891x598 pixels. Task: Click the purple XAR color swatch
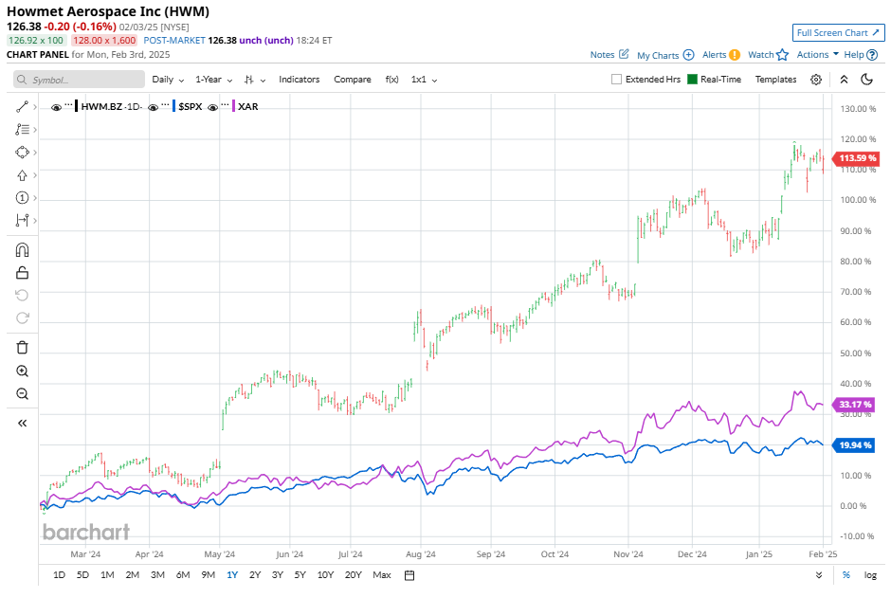234,107
